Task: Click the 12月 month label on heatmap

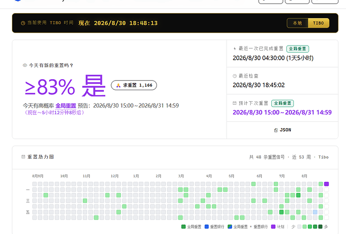Action: coord(114,176)
